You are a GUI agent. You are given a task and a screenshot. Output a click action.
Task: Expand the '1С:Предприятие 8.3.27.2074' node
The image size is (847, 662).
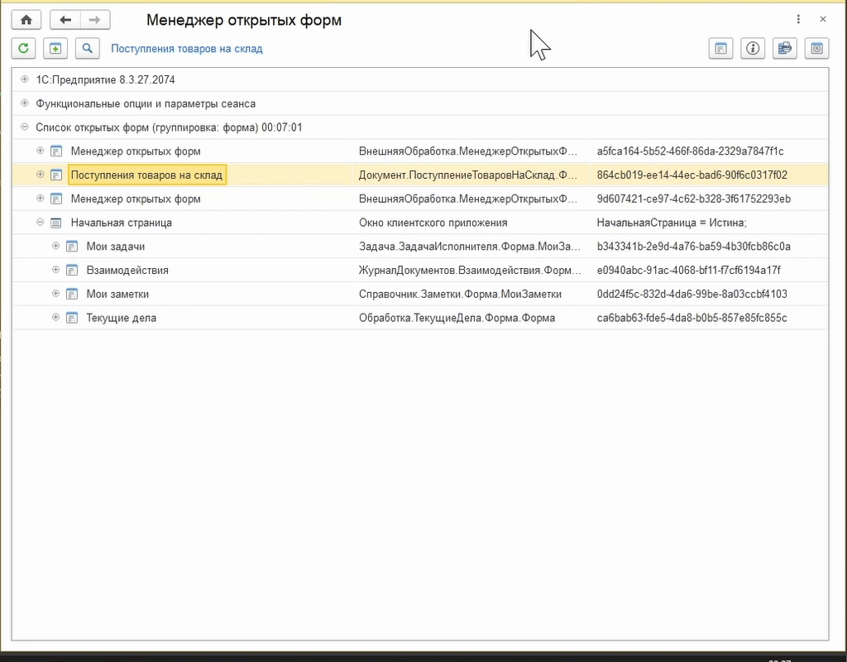24,79
